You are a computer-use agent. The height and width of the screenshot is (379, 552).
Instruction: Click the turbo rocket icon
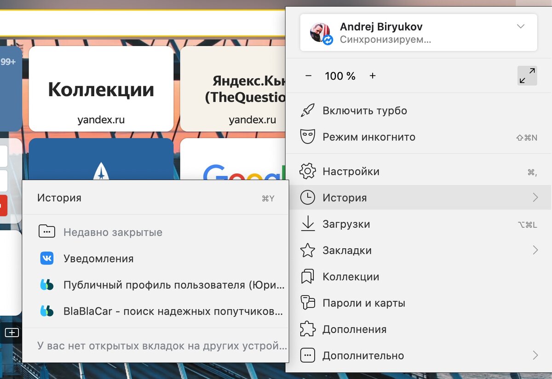point(307,110)
